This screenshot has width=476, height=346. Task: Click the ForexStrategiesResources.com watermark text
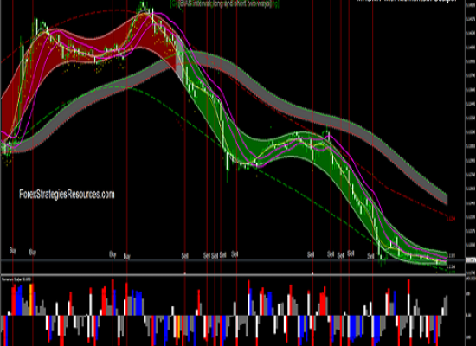point(67,195)
